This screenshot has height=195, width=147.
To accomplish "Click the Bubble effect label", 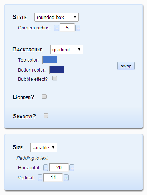I will pyautogui.click(x=33, y=79).
